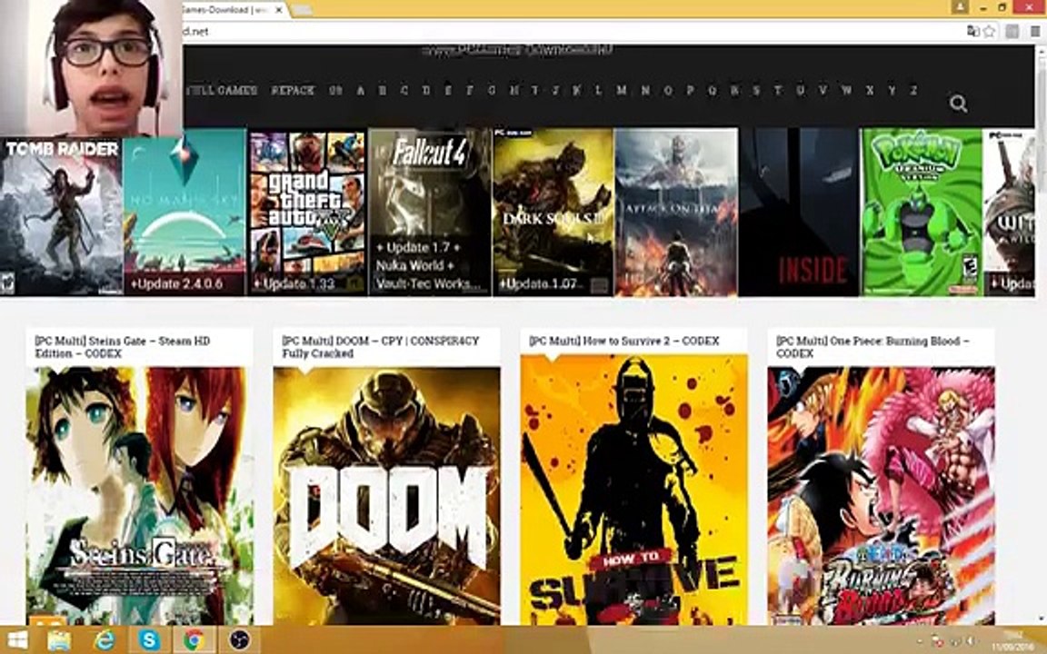The image size is (1047, 654).
Task: Open the Dark Souls III cover thumbnail
Action: pos(553,213)
